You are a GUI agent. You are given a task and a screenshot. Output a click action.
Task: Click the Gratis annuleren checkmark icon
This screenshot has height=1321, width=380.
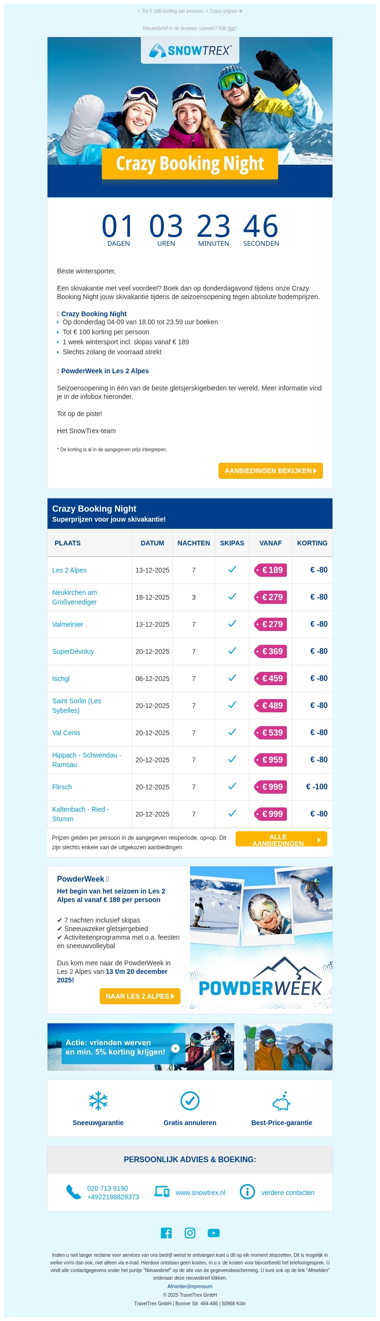tap(190, 1100)
